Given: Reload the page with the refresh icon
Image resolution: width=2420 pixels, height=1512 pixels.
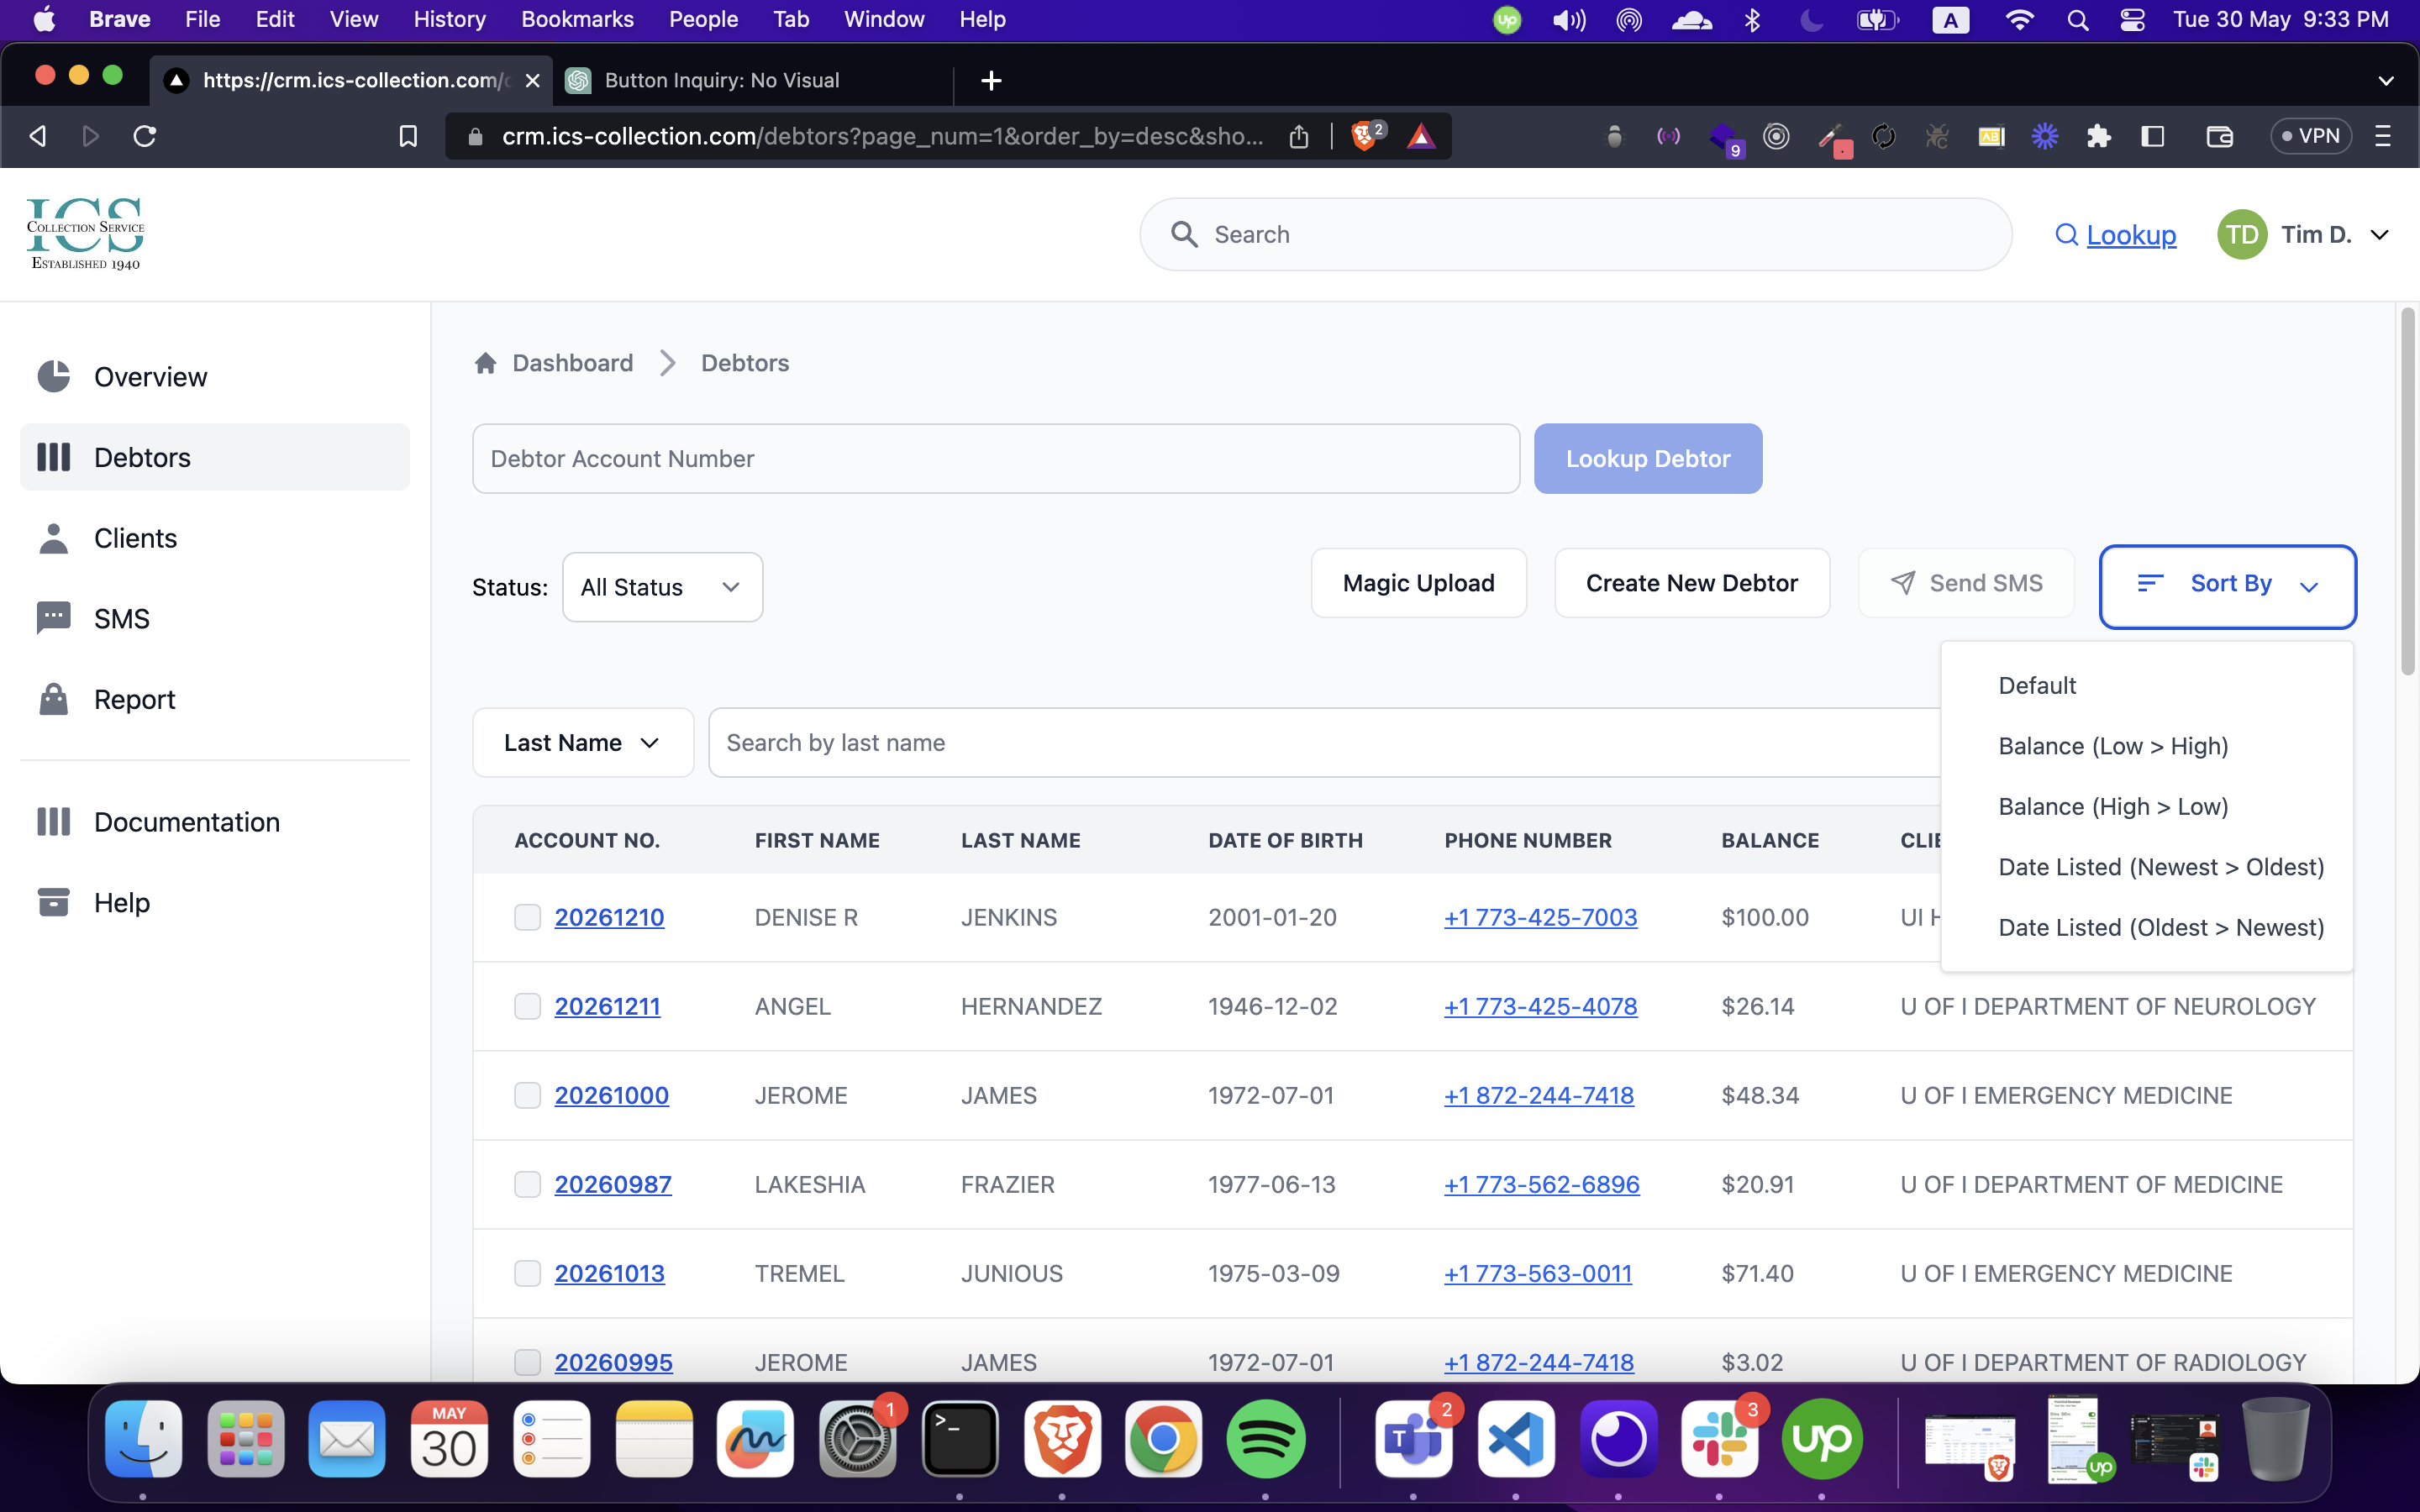Looking at the screenshot, I should (x=145, y=136).
